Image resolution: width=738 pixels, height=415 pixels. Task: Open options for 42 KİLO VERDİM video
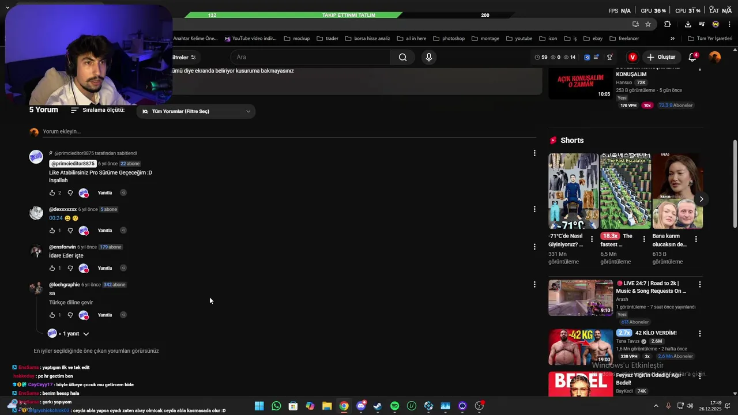coord(700,334)
